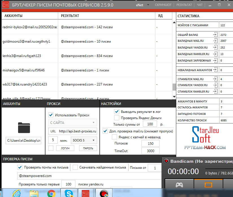Toggle Использовать Прокси checkbox

click(51, 115)
